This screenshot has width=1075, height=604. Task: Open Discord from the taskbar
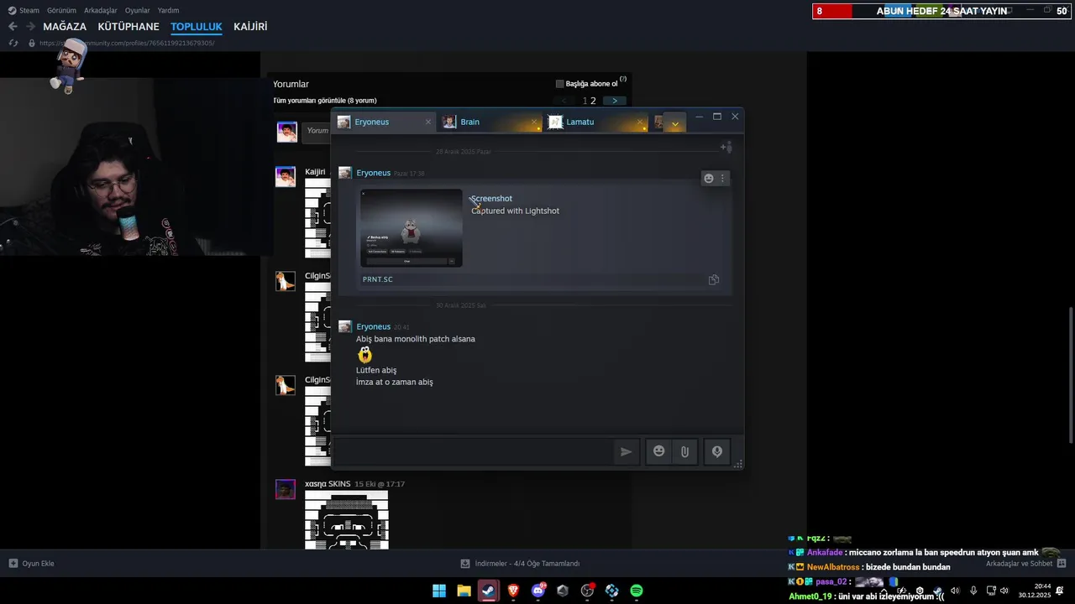tap(538, 591)
